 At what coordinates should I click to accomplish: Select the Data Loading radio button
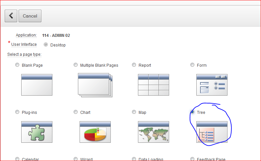click(x=134, y=159)
